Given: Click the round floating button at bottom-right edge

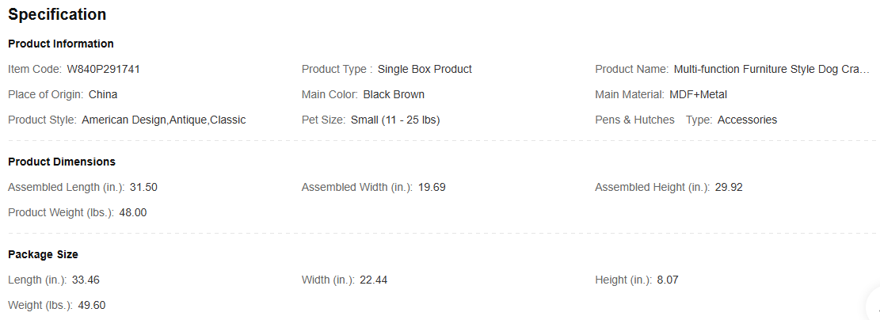Looking at the screenshot, I should coord(874,305).
